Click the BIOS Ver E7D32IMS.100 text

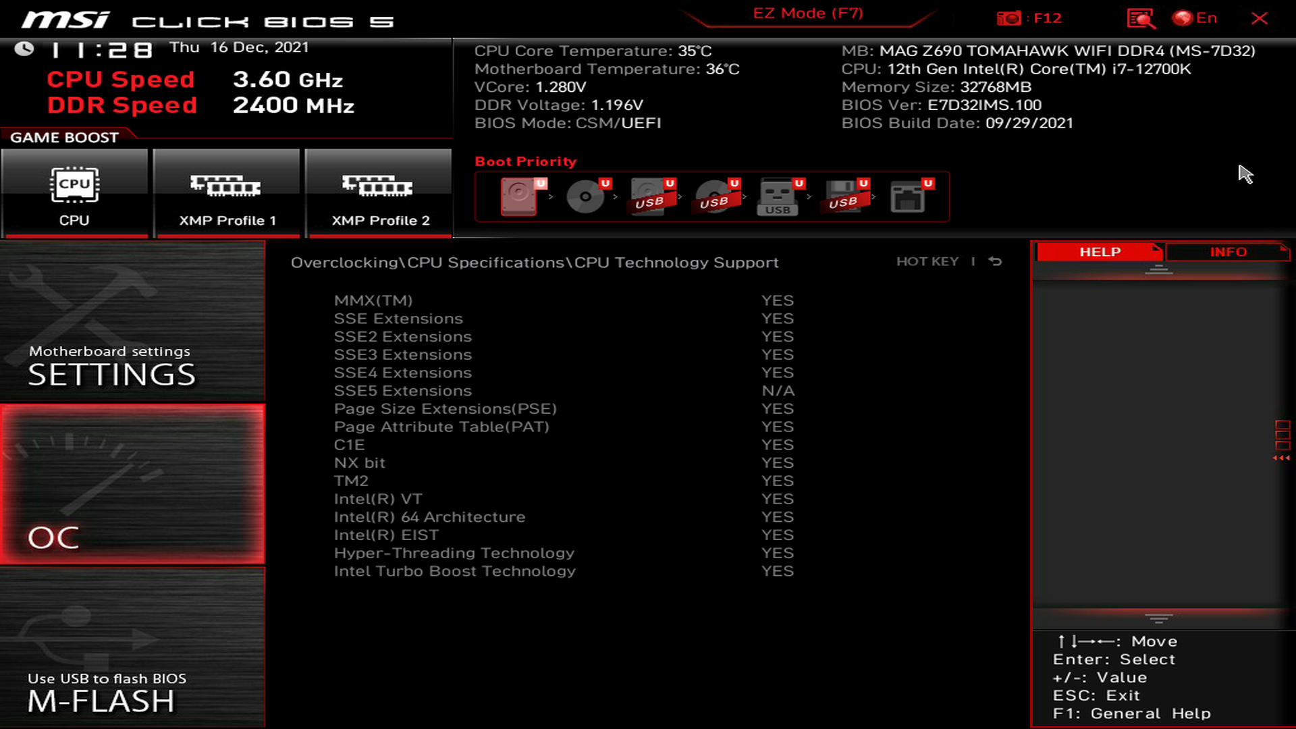click(942, 105)
